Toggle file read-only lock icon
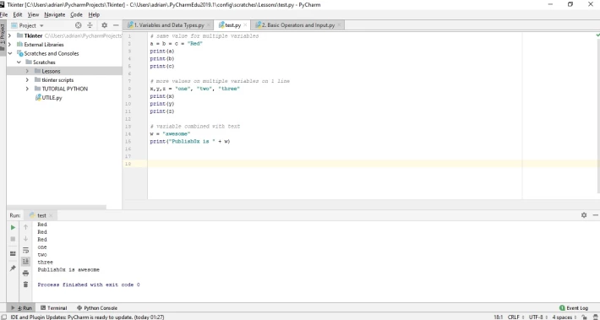The height and width of the screenshot is (320, 600). (584, 317)
